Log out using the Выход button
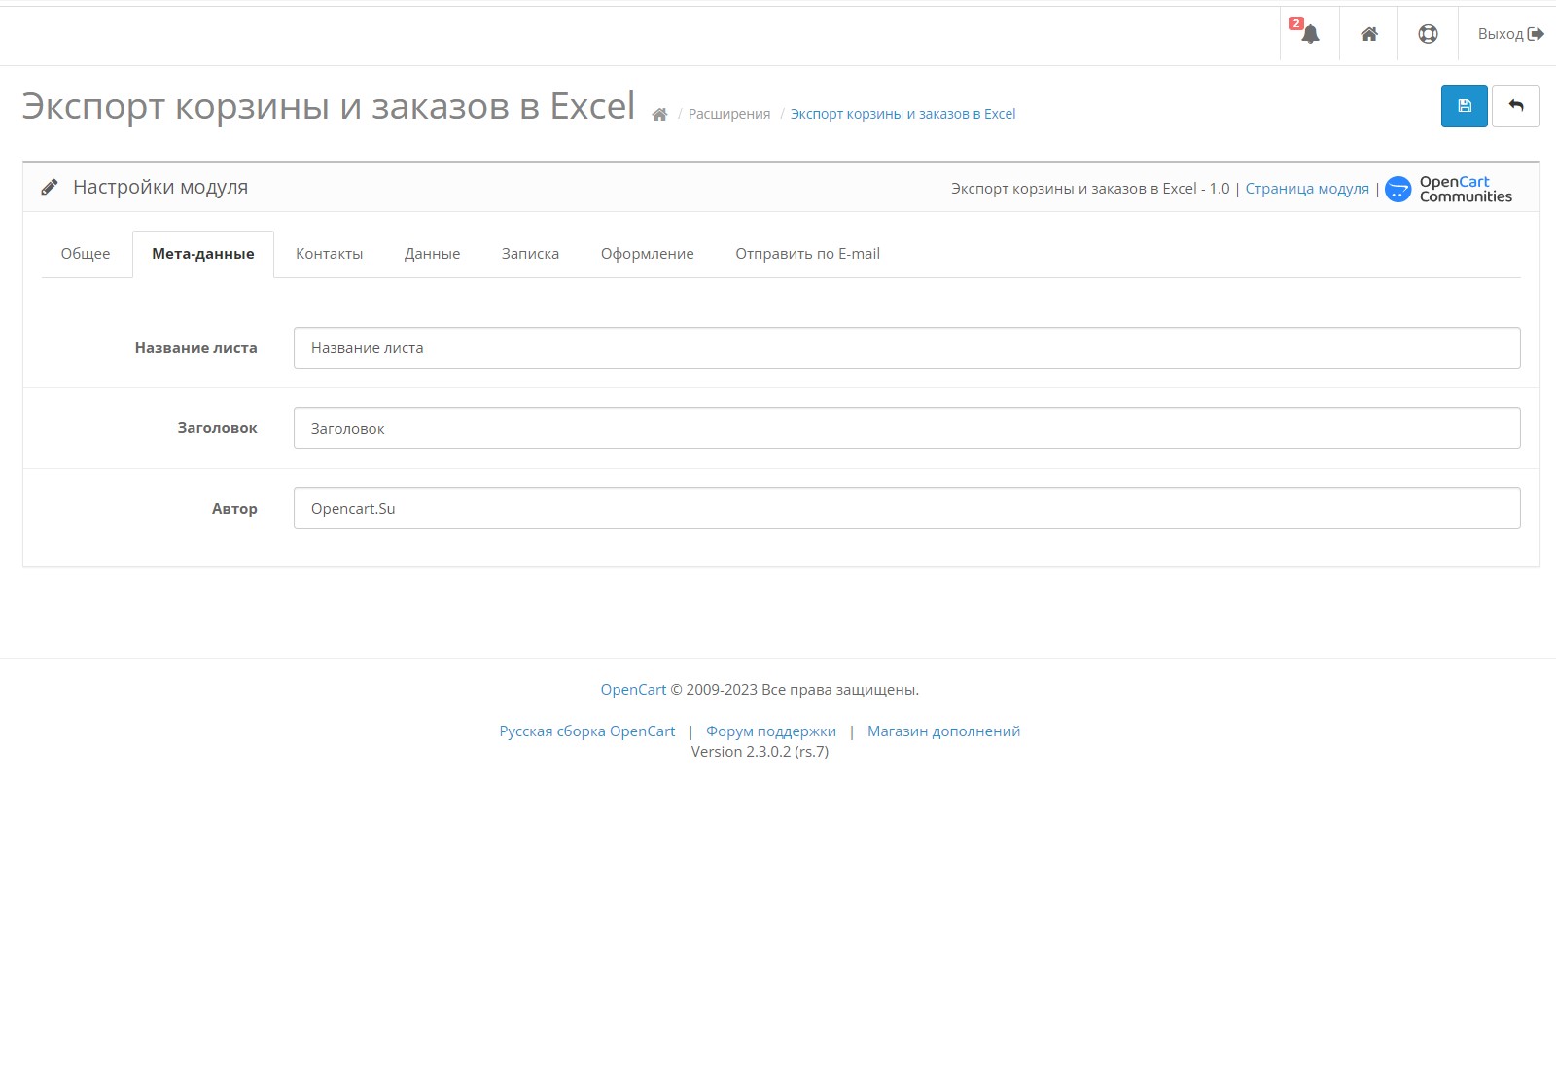This screenshot has width=1556, height=1070. coord(1510,34)
